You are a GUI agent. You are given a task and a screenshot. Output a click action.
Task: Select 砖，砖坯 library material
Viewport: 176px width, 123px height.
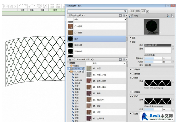[106, 68]
